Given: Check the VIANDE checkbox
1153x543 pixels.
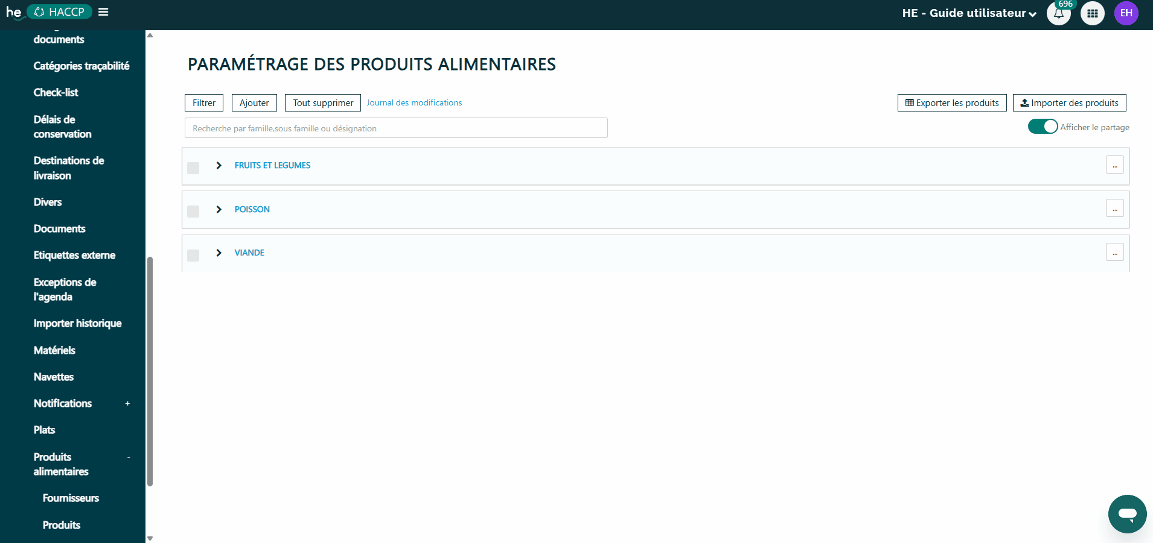Looking at the screenshot, I should point(193,256).
